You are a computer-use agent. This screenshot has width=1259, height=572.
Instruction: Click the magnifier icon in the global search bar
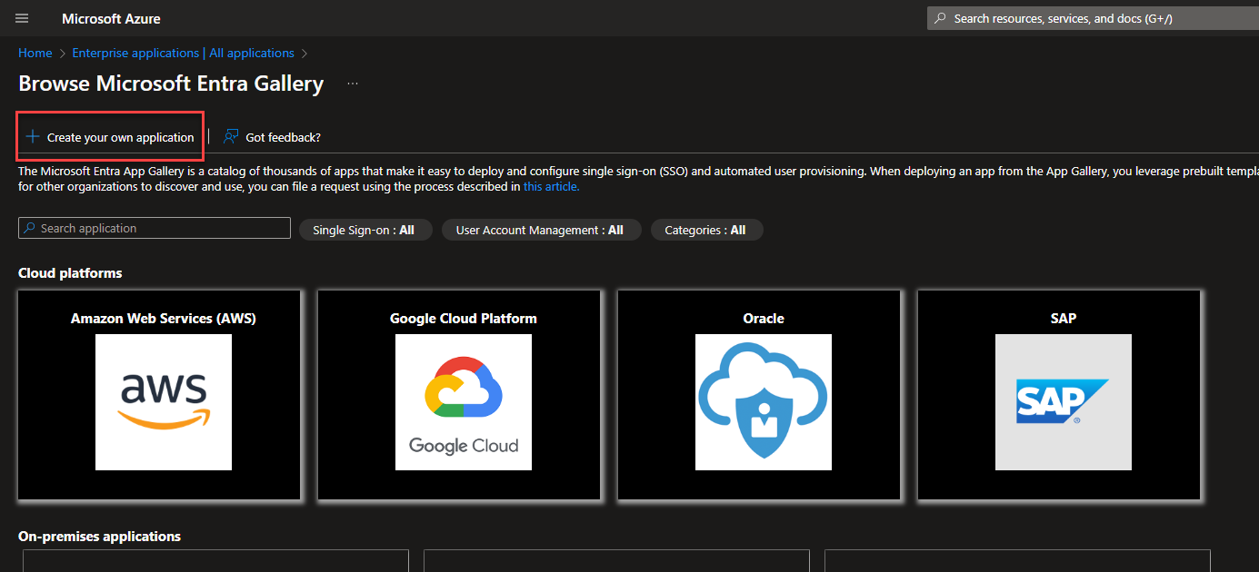point(940,18)
